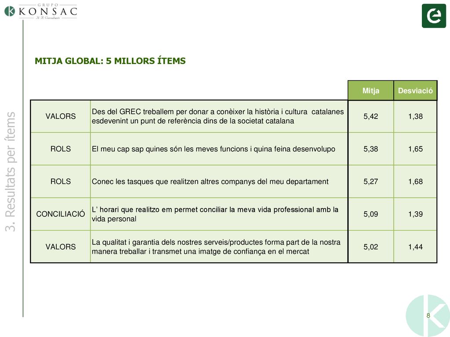Click the green 'e' logo icon
Image resolution: width=450 pixels, height=337 pixels.
[434, 16]
